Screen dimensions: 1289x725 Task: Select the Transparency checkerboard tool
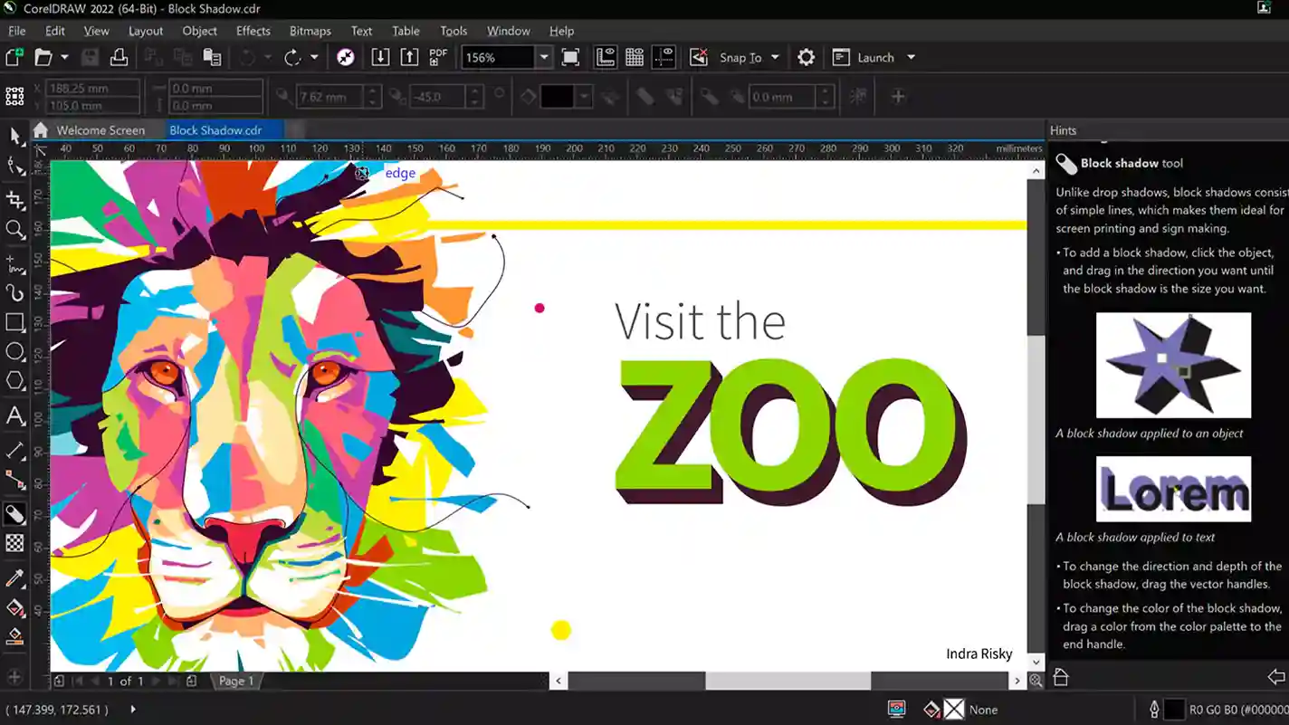pyautogui.click(x=14, y=543)
